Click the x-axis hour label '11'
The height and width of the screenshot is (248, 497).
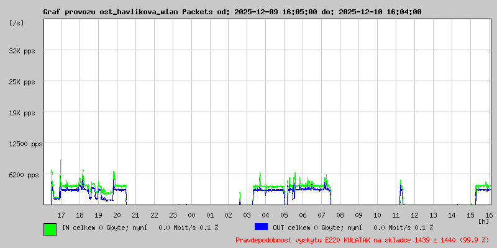click(x=396, y=215)
